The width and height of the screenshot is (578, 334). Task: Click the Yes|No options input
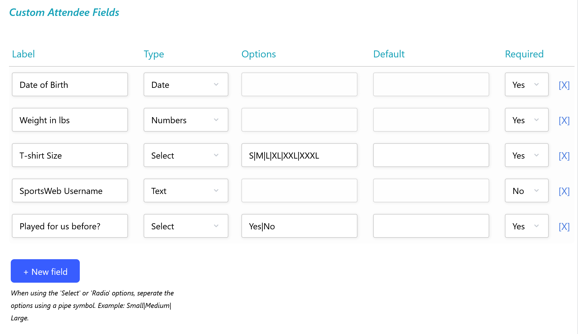coord(299,226)
